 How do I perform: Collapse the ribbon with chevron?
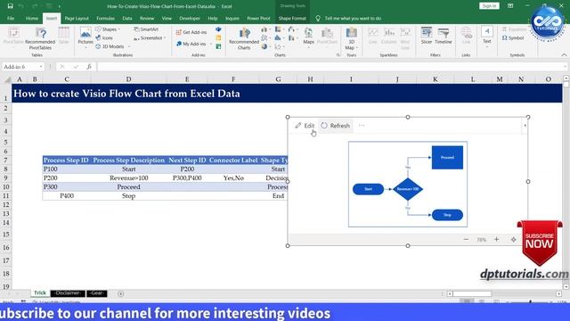(x=564, y=55)
